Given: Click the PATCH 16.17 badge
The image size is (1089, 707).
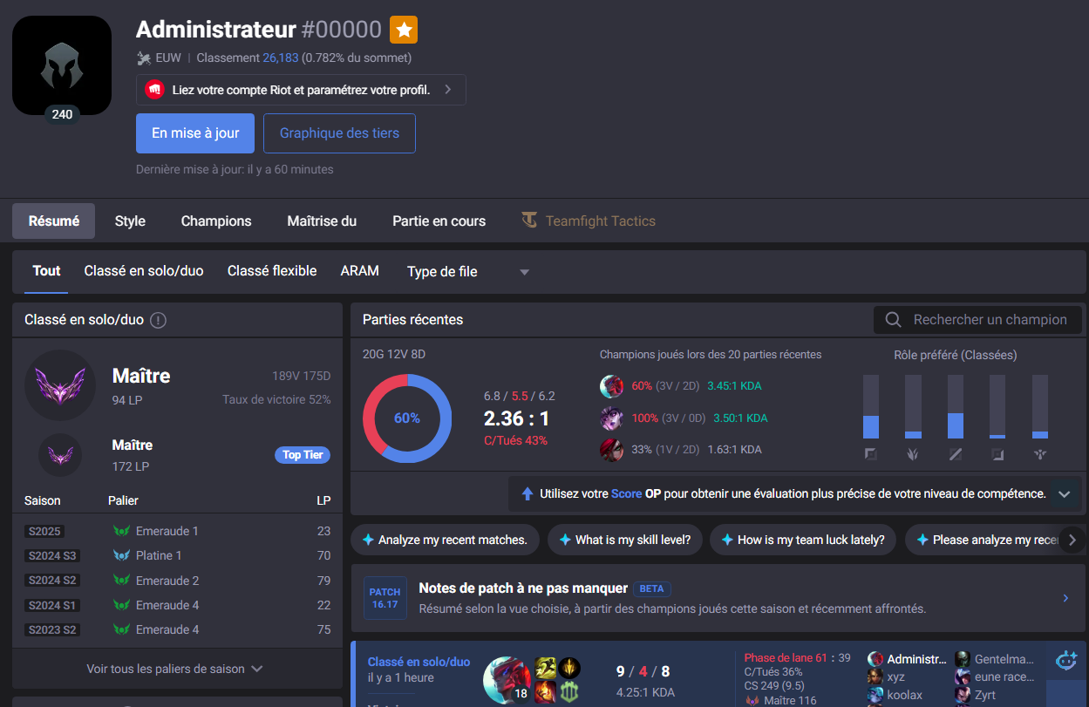Looking at the screenshot, I should click(x=385, y=598).
